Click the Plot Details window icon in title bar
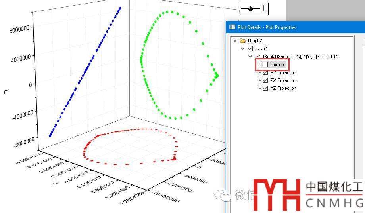 (232, 27)
